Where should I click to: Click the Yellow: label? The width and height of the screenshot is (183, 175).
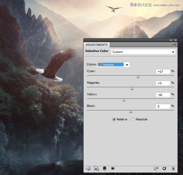(92, 94)
